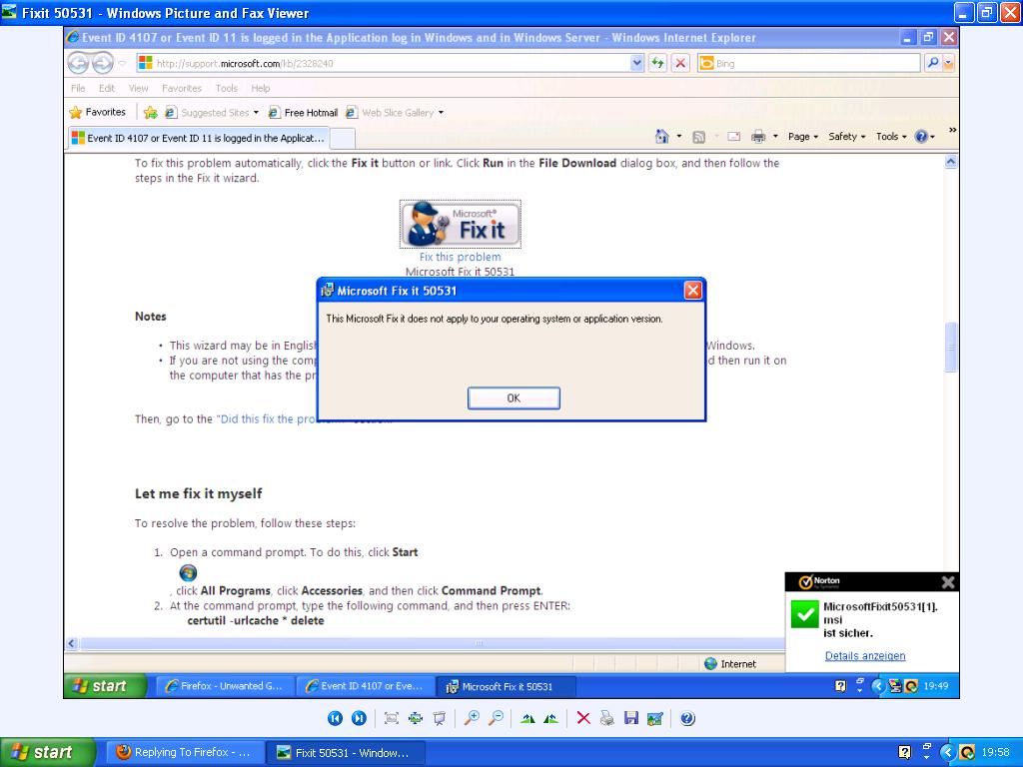Image resolution: width=1023 pixels, height=767 pixels.
Task: Zoom out with the magnifier minus icon
Action: point(496,718)
